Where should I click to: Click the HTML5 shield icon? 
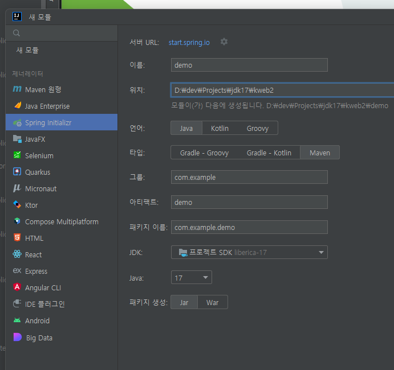click(x=17, y=237)
